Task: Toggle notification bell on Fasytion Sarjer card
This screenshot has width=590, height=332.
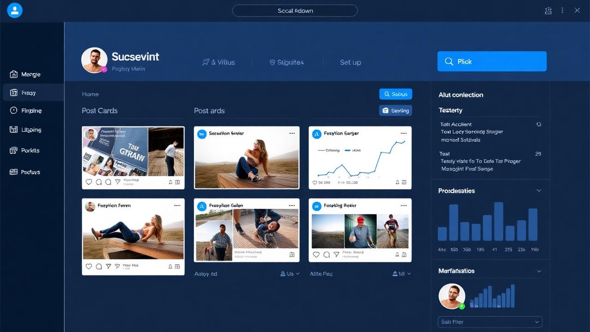Action: [397, 183]
